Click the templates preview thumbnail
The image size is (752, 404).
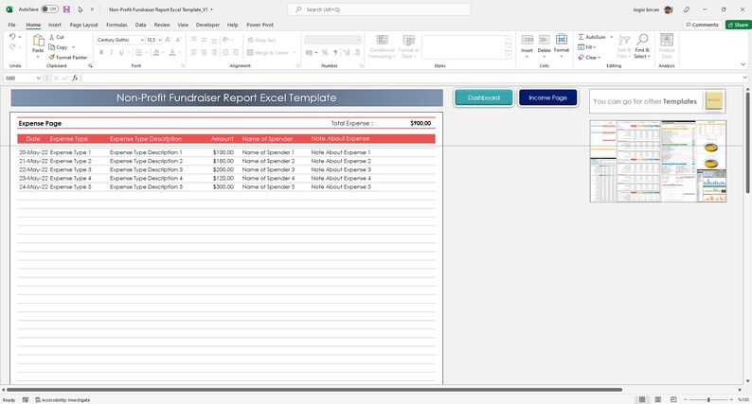tap(658, 161)
